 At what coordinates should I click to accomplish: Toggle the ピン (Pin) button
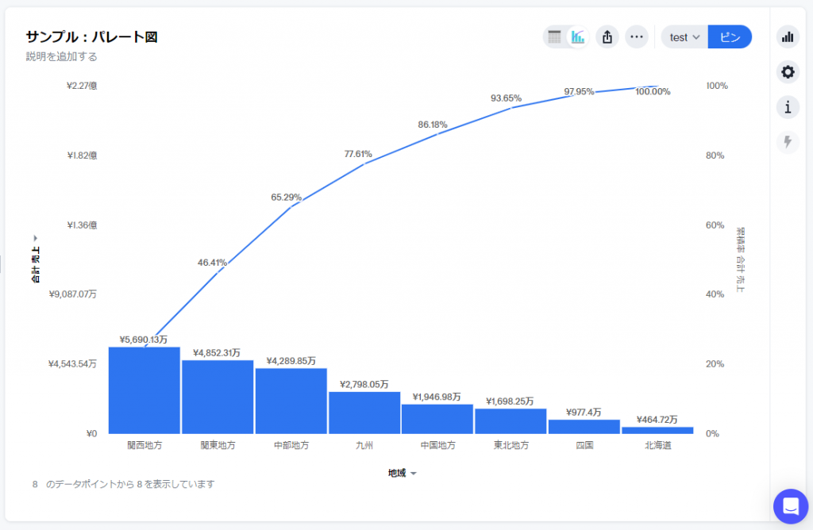(x=729, y=36)
